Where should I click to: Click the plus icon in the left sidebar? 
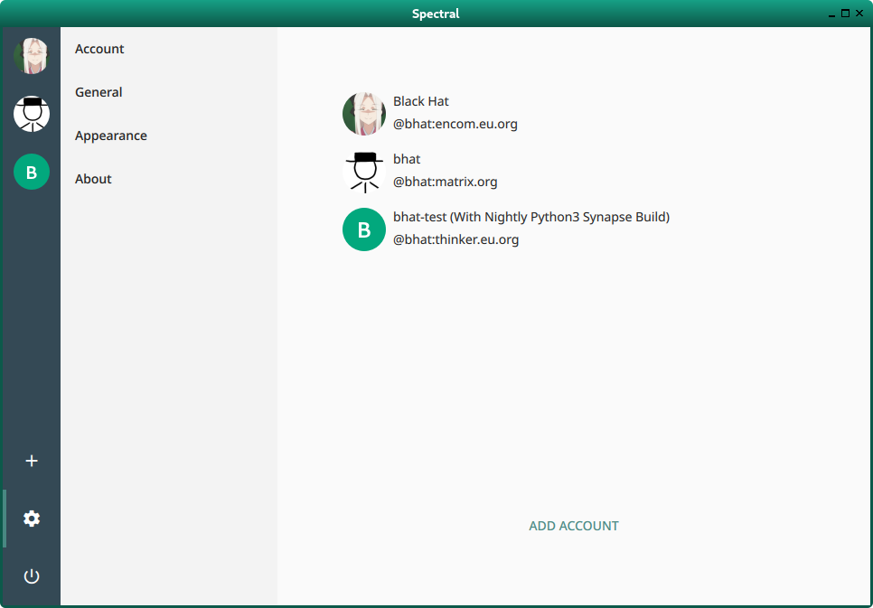point(32,461)
